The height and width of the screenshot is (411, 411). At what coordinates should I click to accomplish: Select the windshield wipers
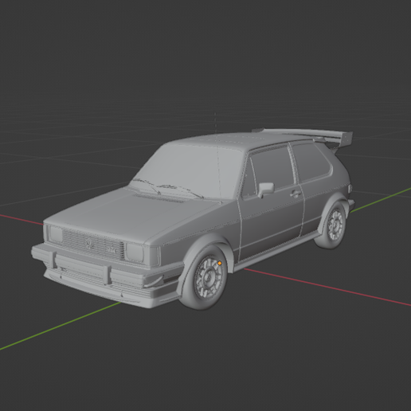[x=169, y=188]
